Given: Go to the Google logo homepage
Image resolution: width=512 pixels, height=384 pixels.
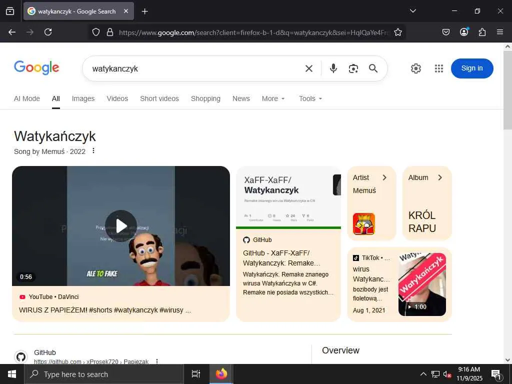Looking at the screenshot, I should (36, 68).
